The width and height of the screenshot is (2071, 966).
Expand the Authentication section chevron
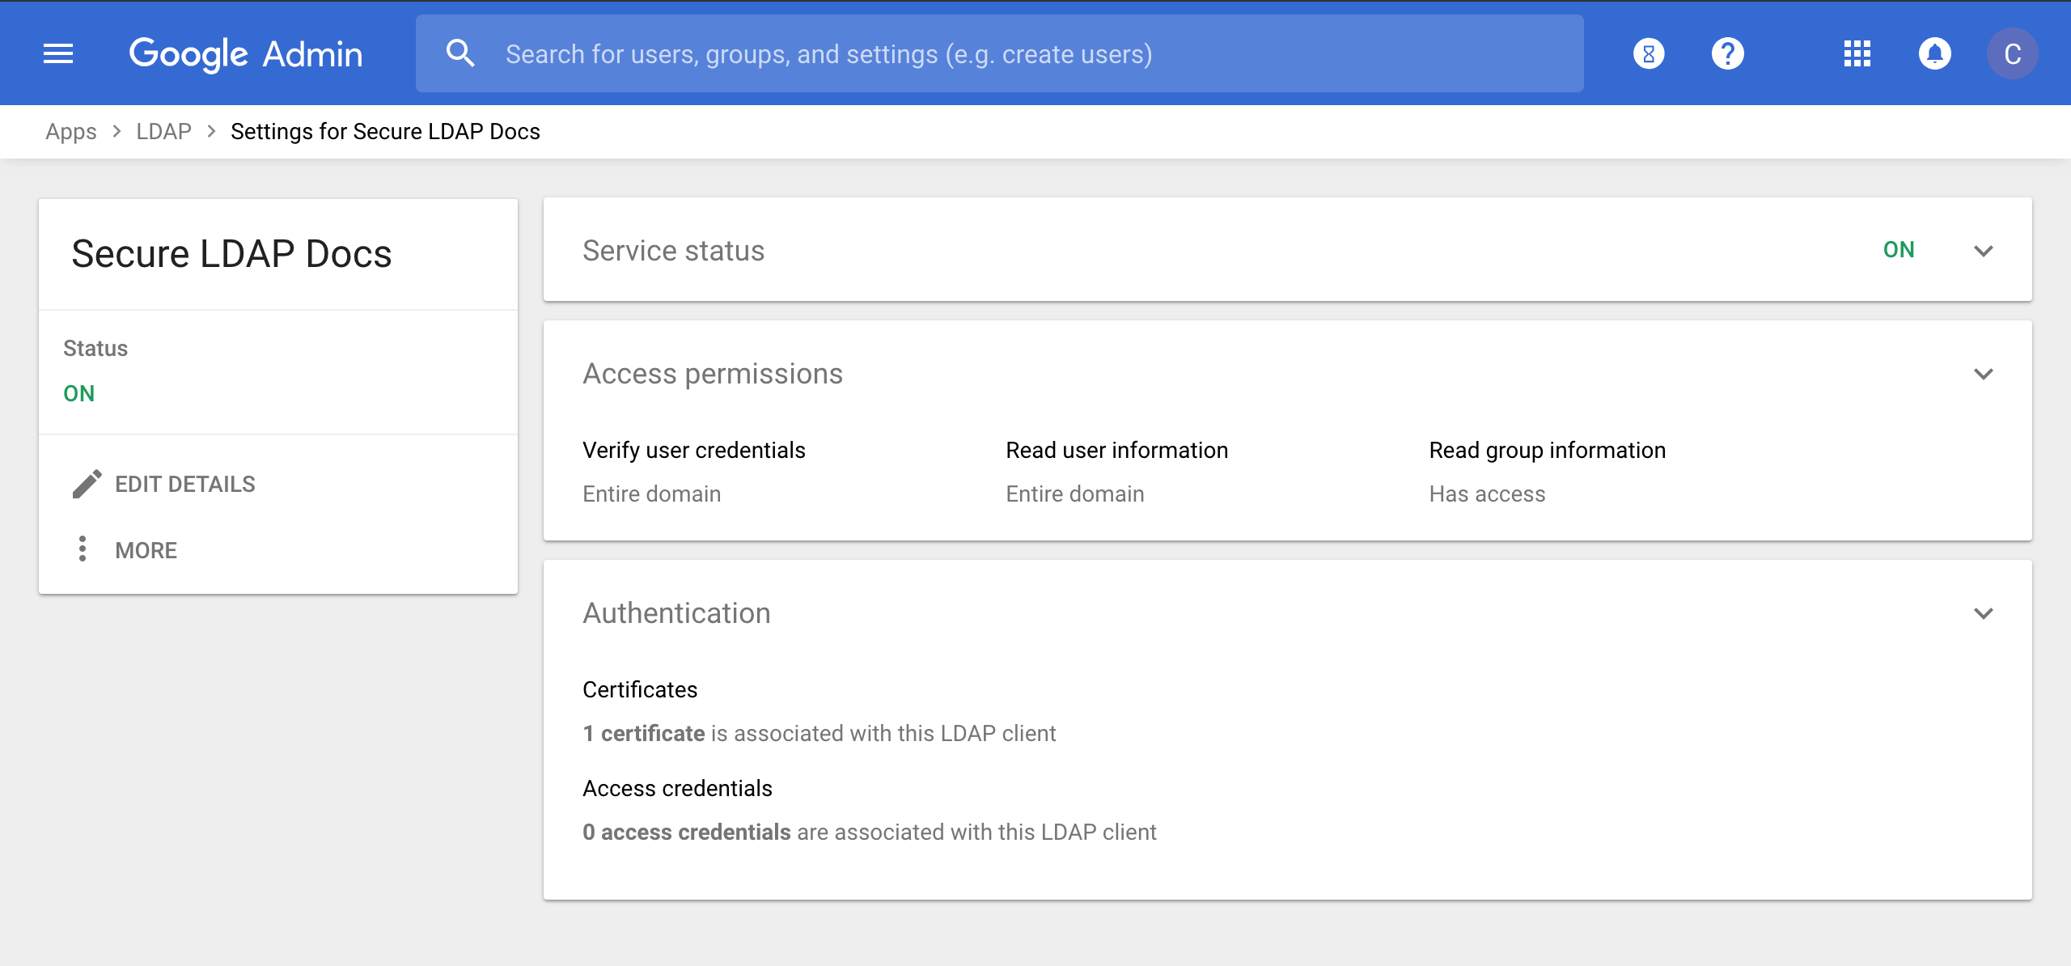(1983, 613)
